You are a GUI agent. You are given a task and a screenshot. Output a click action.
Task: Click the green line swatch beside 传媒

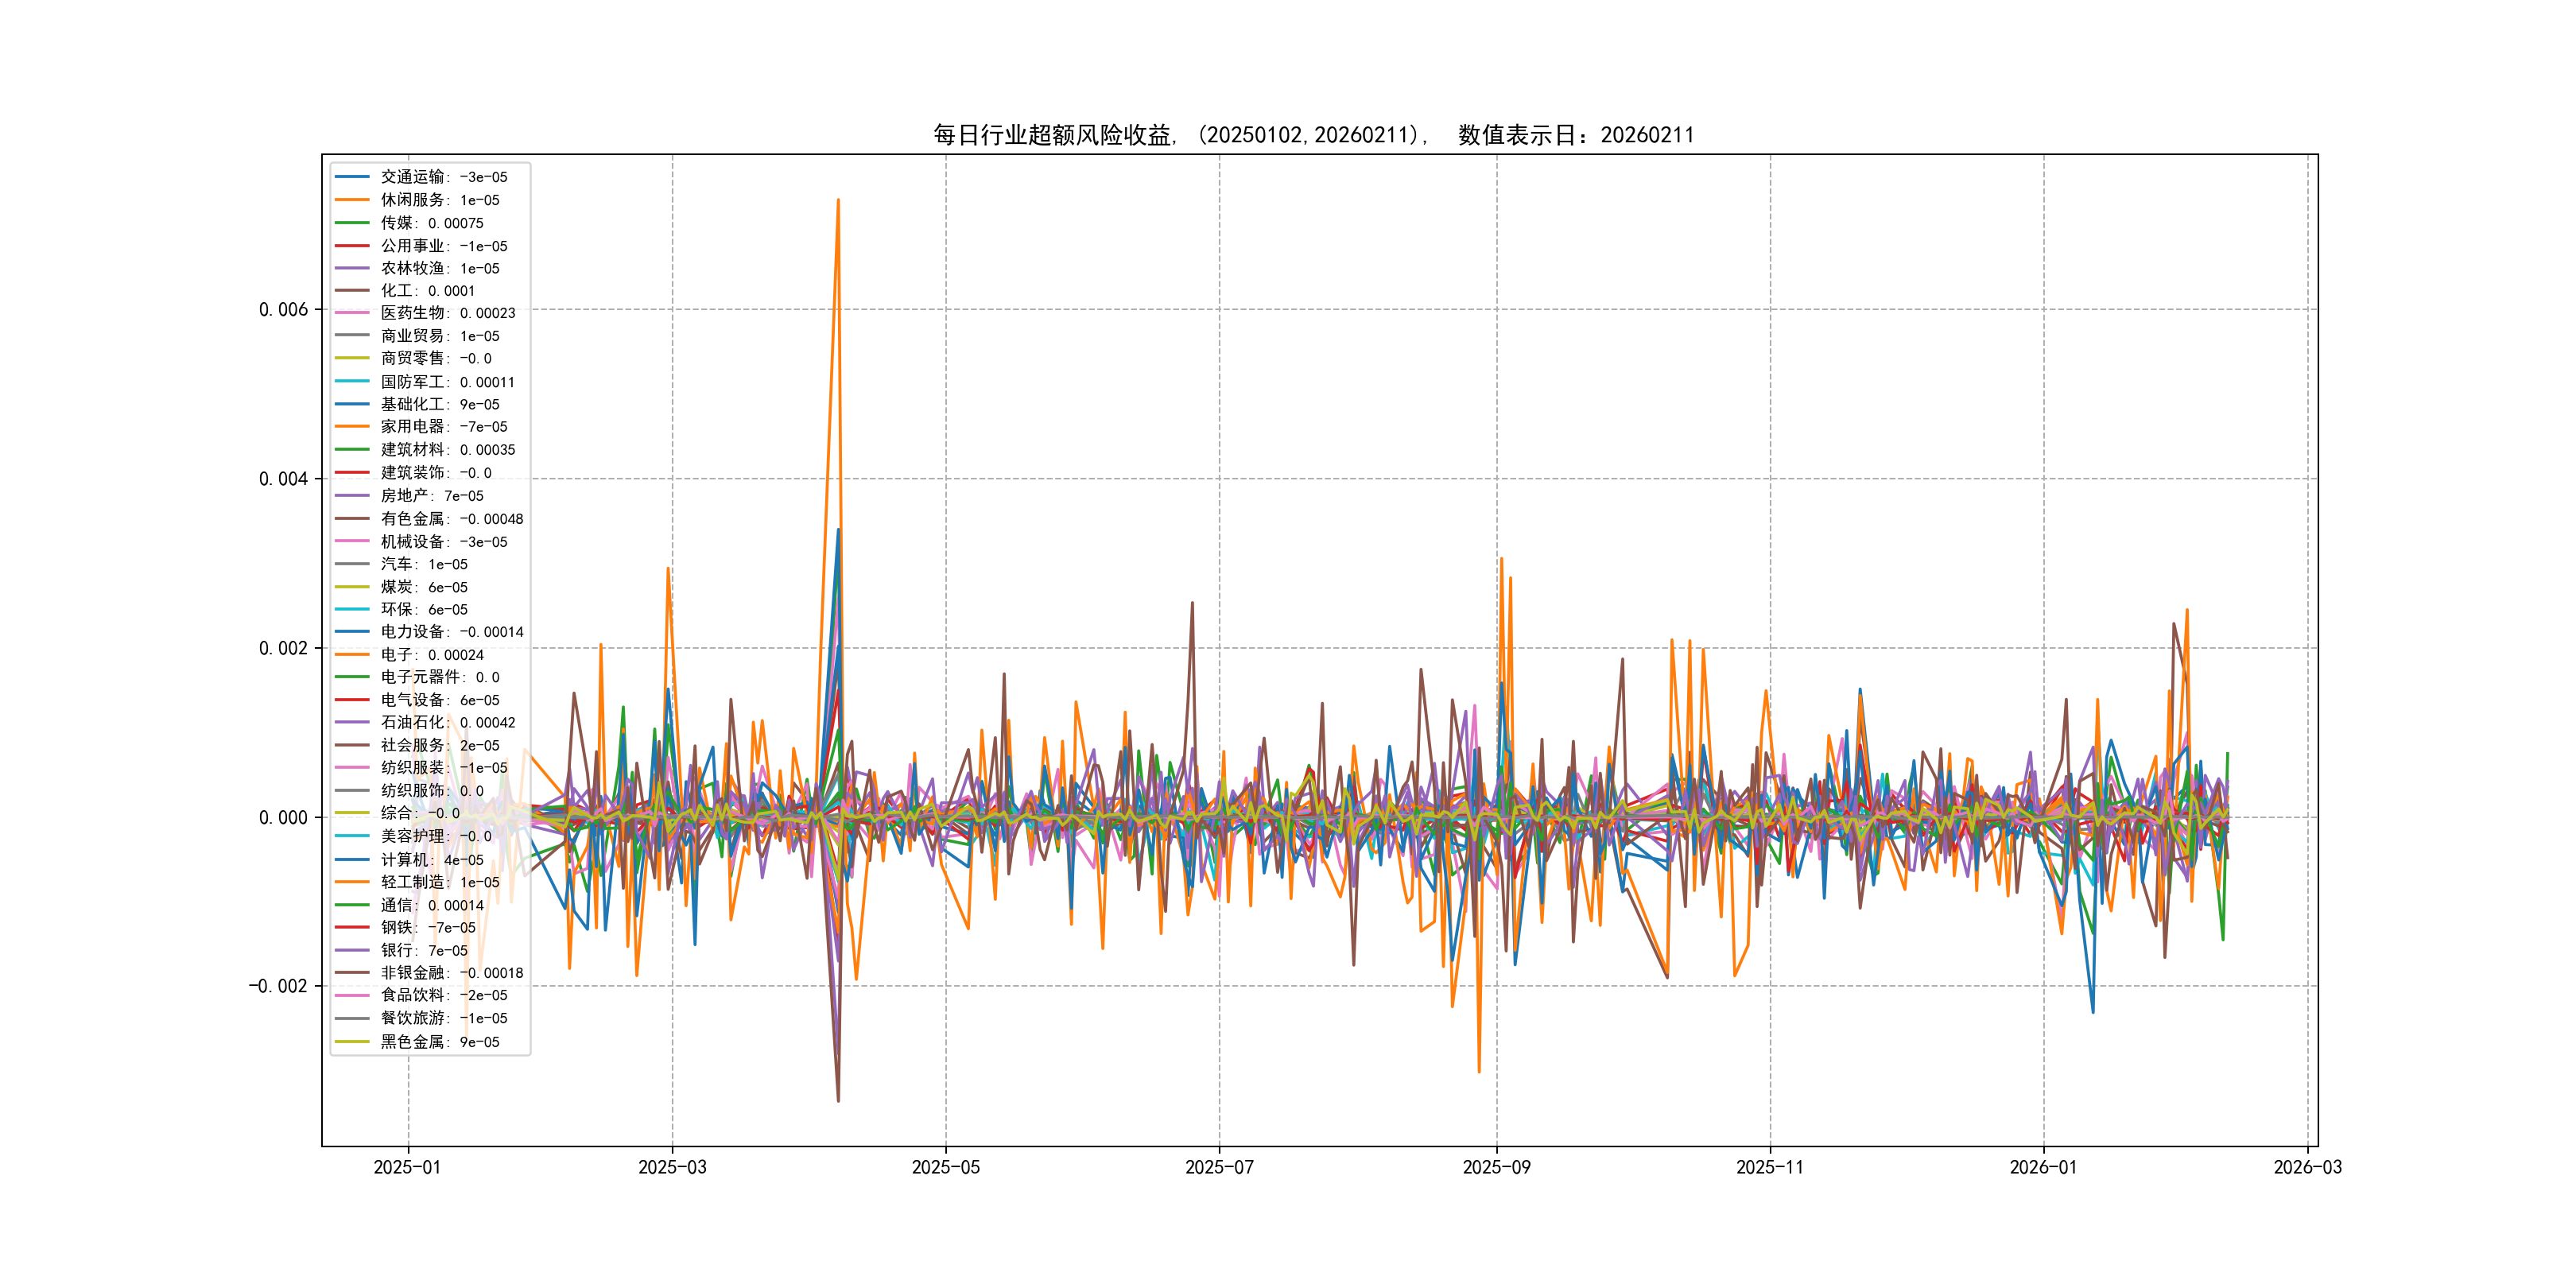[x=352, y=223]
